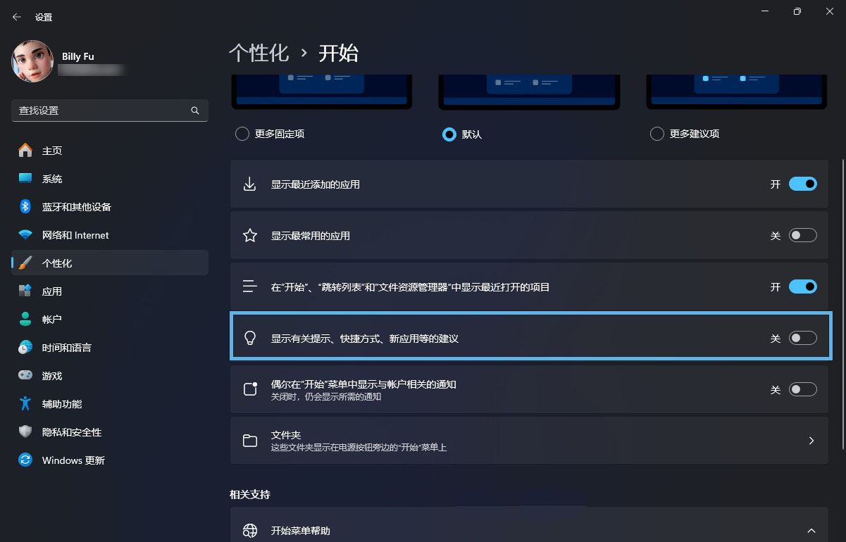Screen dimensions: 846x542
Task: Enable tips and shortcuts suggestions toggle
Action: 803,339
